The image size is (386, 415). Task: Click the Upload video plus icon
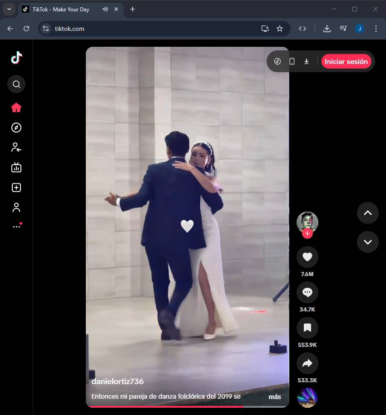tap(16, 188)
